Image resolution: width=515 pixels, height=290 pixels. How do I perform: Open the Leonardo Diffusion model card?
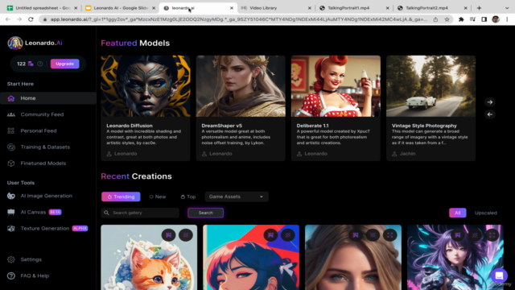[x=146, y=108]
